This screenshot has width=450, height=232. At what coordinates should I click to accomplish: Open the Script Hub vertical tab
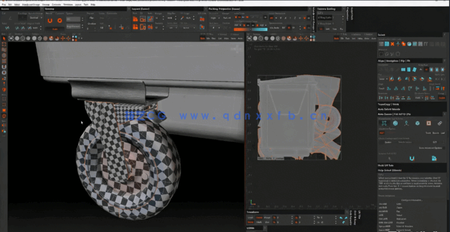pyautogui.click(x=351, y=13)
